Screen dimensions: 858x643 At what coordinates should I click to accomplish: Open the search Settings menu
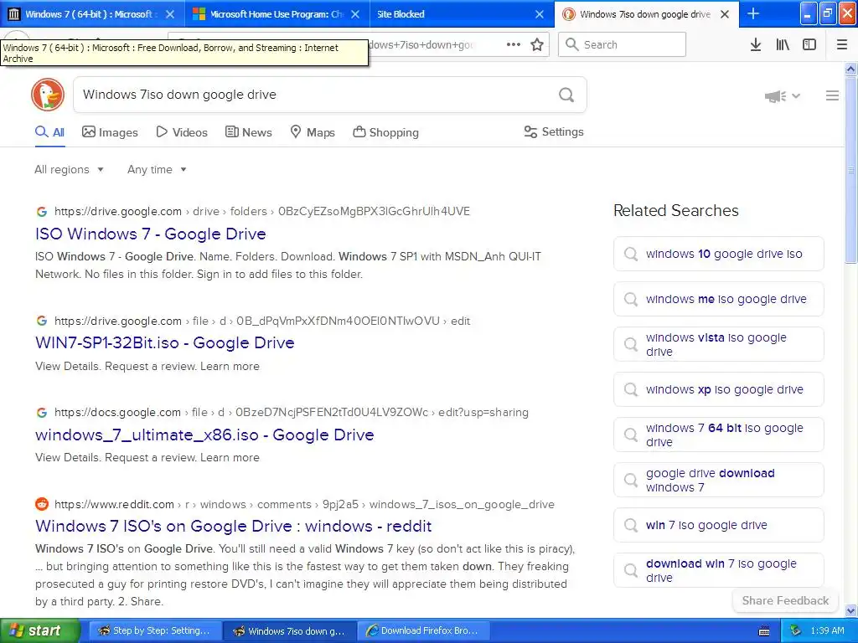554,131
